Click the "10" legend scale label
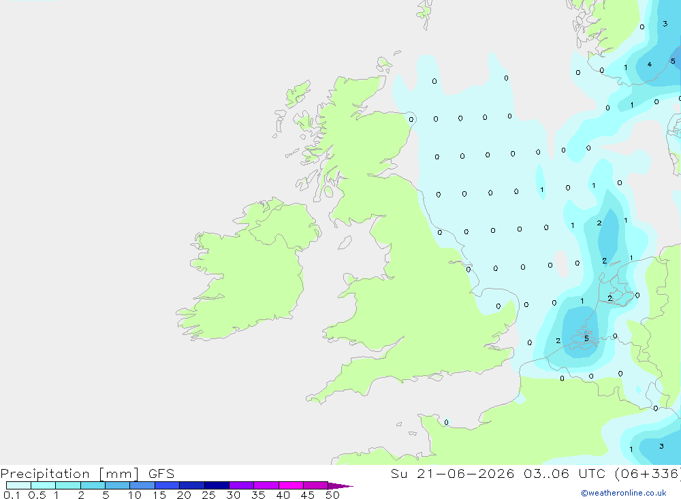The image size is (681, 499). tap(135, 495)
